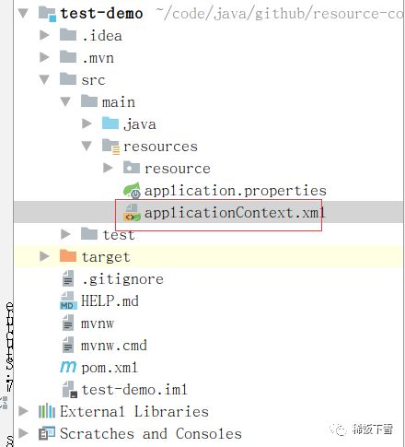
Task: Click the External Libraries bar chart icon
Action: coord(47,411)
